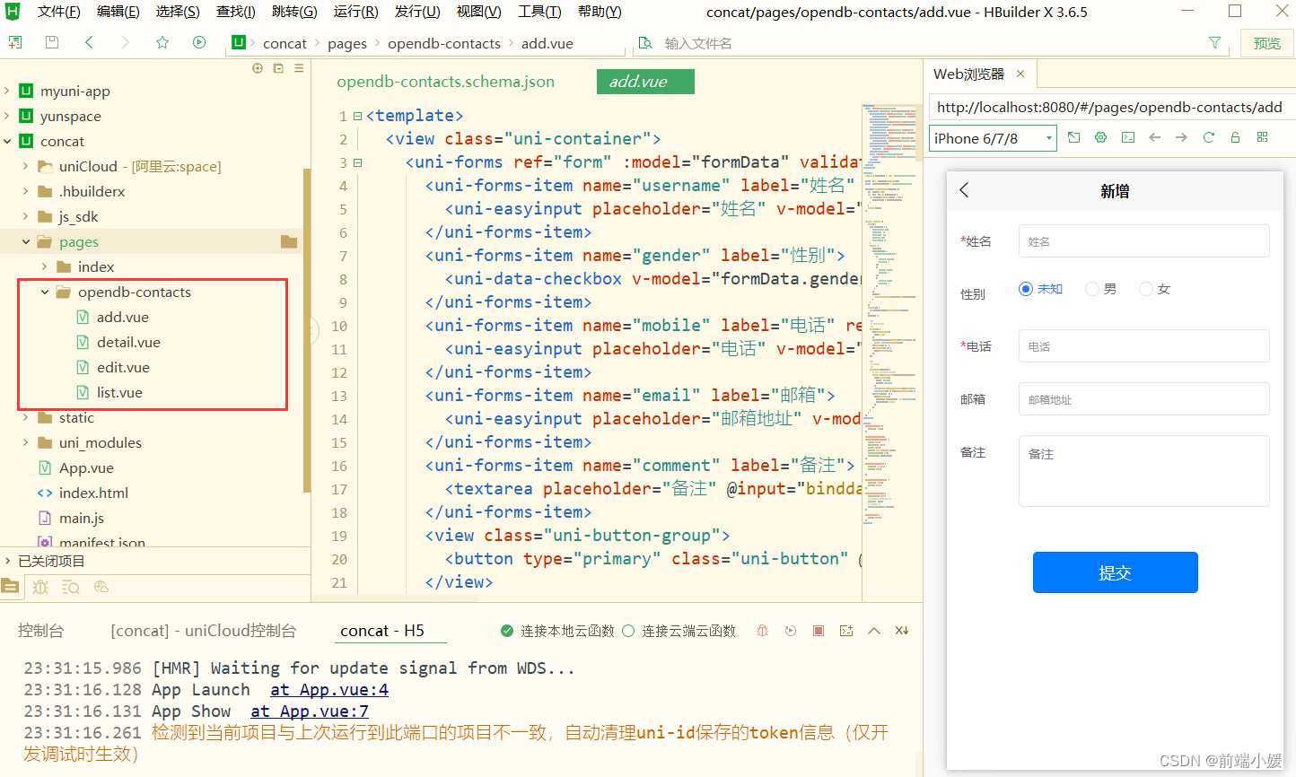Stop the running project with the red square icon
1296x777 pixels.
point(818,631)
